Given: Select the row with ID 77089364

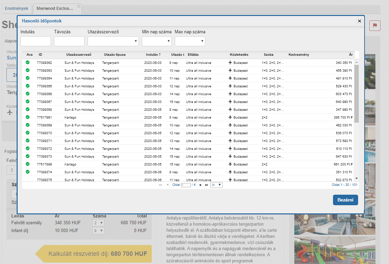Looking at the screenshot, I should (x=188, y=78).
